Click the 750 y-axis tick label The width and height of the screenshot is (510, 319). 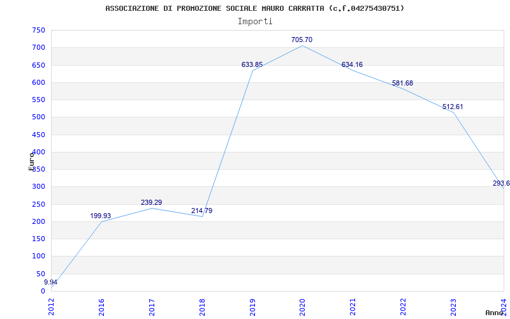click(38, 30)
